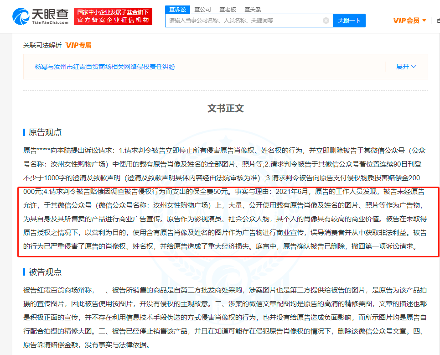The image size is (440, 355).
Task: Open the VIP会员 dropdown menu
Action: click(410, 21)
